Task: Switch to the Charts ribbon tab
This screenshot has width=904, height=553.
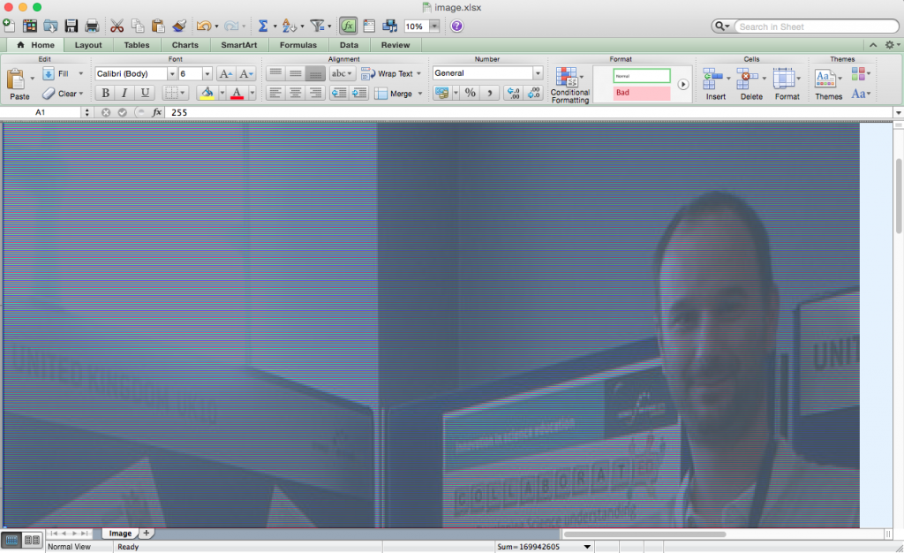Action: (185, 45)
